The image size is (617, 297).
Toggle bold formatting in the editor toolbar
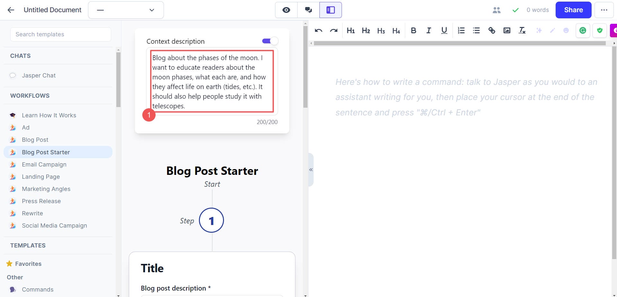(414, 30)
